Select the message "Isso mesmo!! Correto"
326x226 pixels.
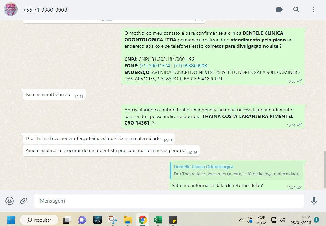point(54,95)
